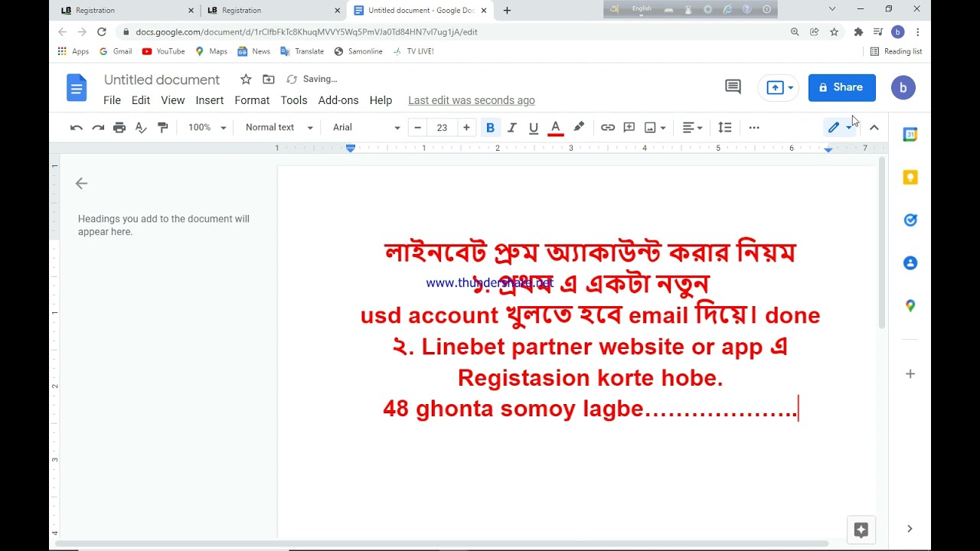Rename the Untitled document title

[162, 80]
